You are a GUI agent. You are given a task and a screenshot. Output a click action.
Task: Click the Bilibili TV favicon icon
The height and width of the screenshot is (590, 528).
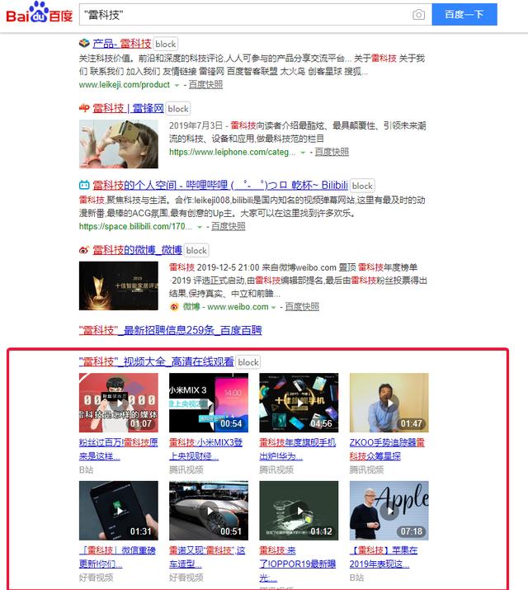[84, 185]
